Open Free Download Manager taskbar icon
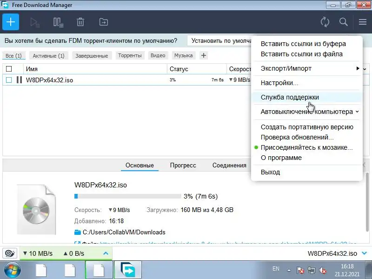 [x=128, y=270]
